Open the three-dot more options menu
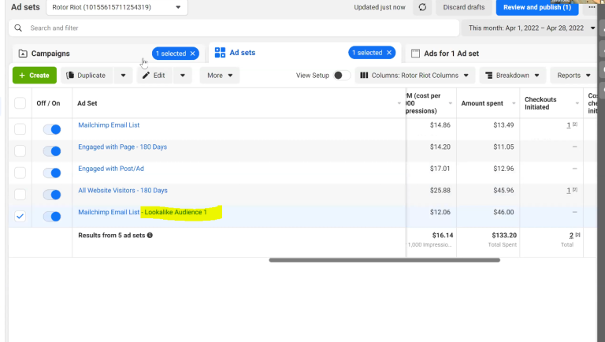 tap(592, 7)
